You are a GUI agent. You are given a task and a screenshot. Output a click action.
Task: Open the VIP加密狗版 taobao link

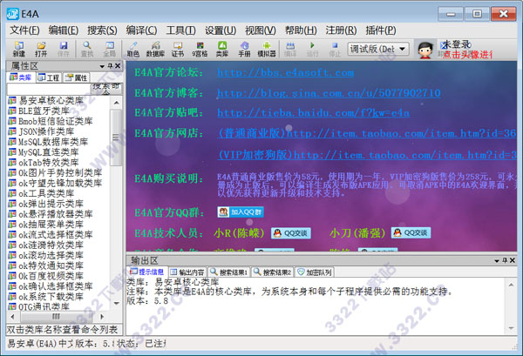click(x=367, y=155)
